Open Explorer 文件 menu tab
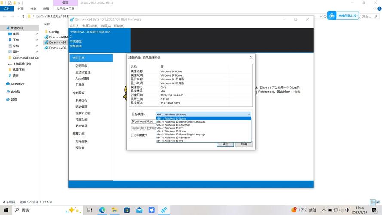The height and width of the screenshot is (215, 382). [x=7, y=9]
